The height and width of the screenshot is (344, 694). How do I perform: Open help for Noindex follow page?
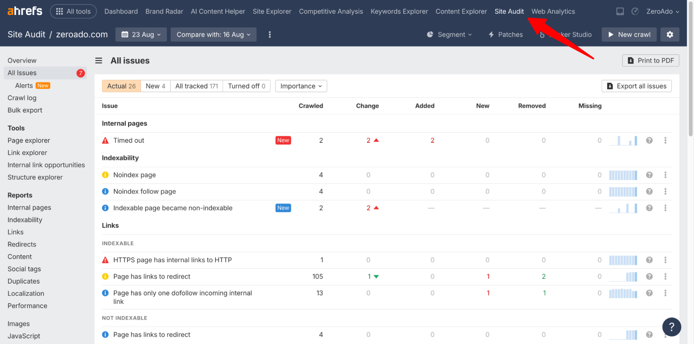(649, 191)
